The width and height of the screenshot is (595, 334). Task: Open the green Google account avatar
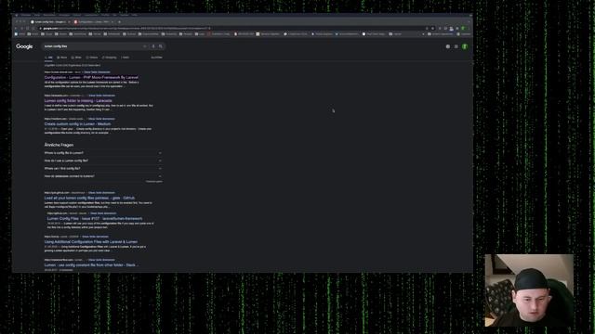[465, 46]
